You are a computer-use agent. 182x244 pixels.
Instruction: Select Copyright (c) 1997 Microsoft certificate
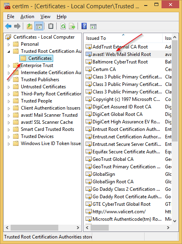[126, 99]
